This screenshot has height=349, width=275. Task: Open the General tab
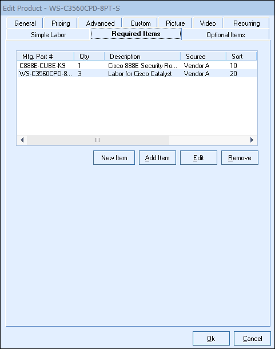[x=25, y=23]
